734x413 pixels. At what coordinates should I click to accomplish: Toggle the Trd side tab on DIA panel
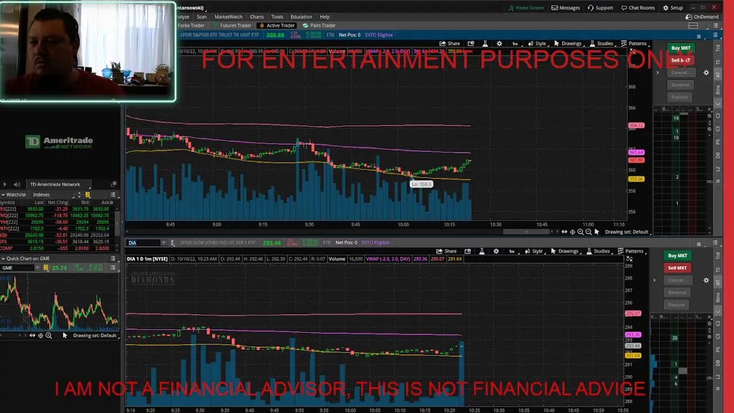[x=717, y=255]
